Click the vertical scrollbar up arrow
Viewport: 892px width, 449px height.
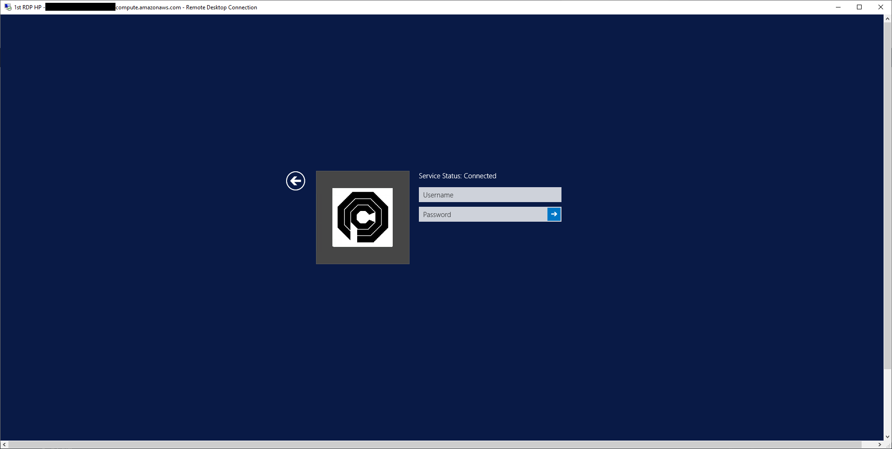[887, 19]
